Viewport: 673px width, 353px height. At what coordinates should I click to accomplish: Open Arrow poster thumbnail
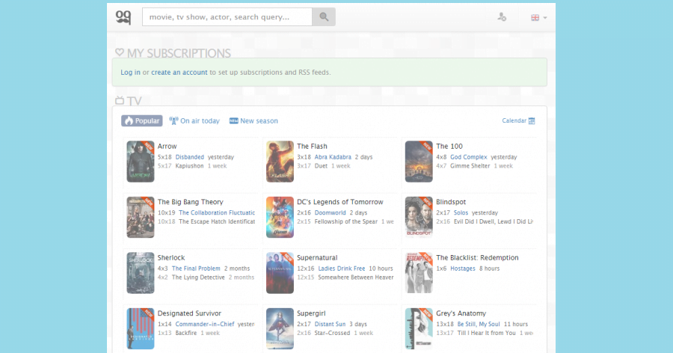click(x=141, y=162)
